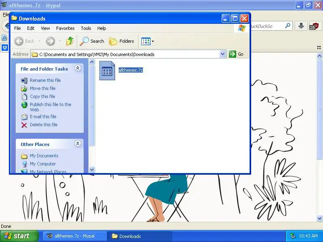Click the Move this file icon
323x242 pixels.
pyautogui.click(x=24, y=88)
